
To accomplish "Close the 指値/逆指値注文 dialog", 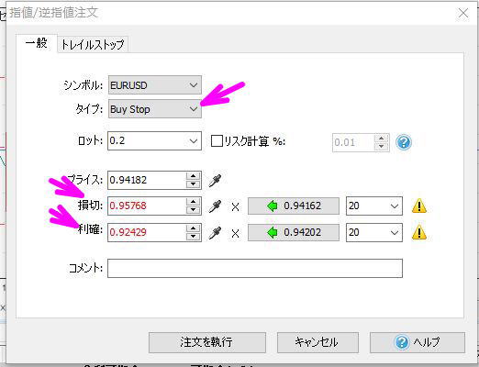I will [463, 14].
